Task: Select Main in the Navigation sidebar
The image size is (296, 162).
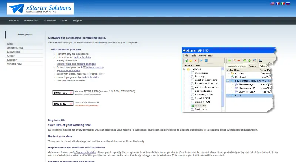Action: [24, 43]
